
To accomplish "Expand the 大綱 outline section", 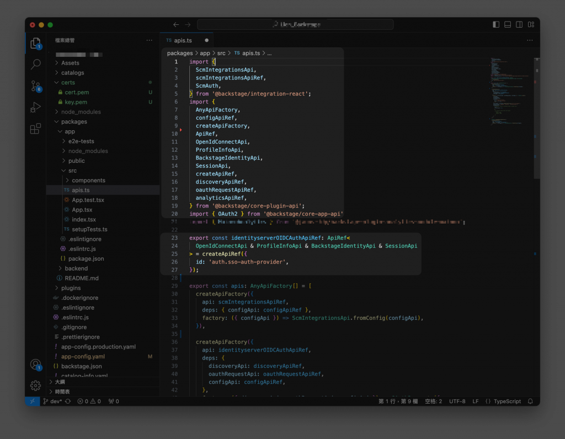I will 103,382.
